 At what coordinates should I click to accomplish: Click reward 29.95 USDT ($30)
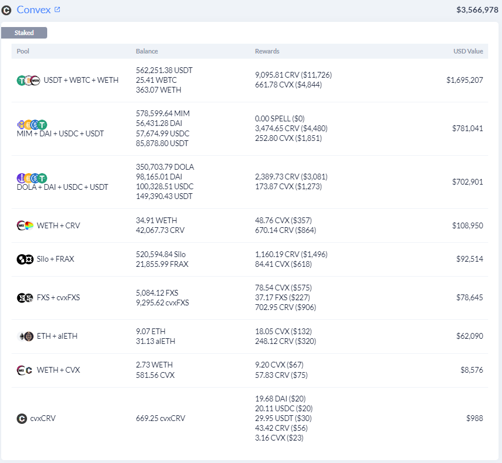click(x=283, y=419)
